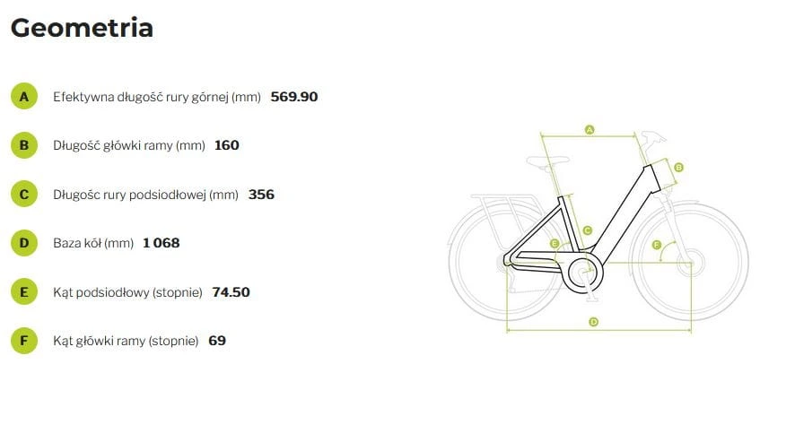795x425 pixels.
Task: Click the 1 068 wheelbase value
Action: coord(162,243)
